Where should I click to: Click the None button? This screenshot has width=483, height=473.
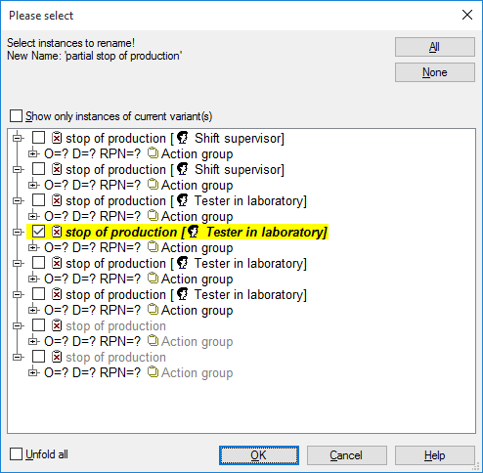[x=435, y=72]
